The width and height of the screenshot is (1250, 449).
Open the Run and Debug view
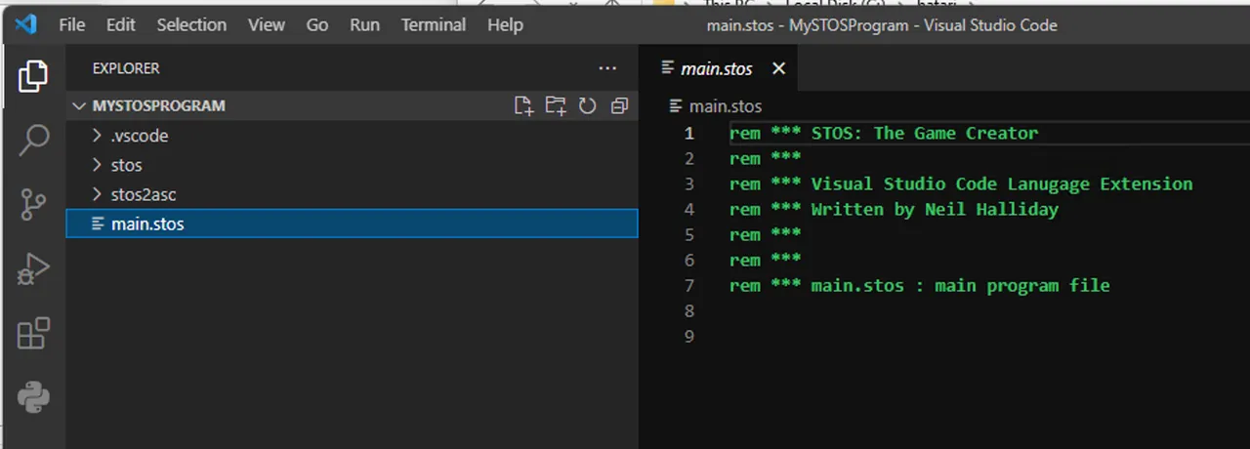pos(33,269)
